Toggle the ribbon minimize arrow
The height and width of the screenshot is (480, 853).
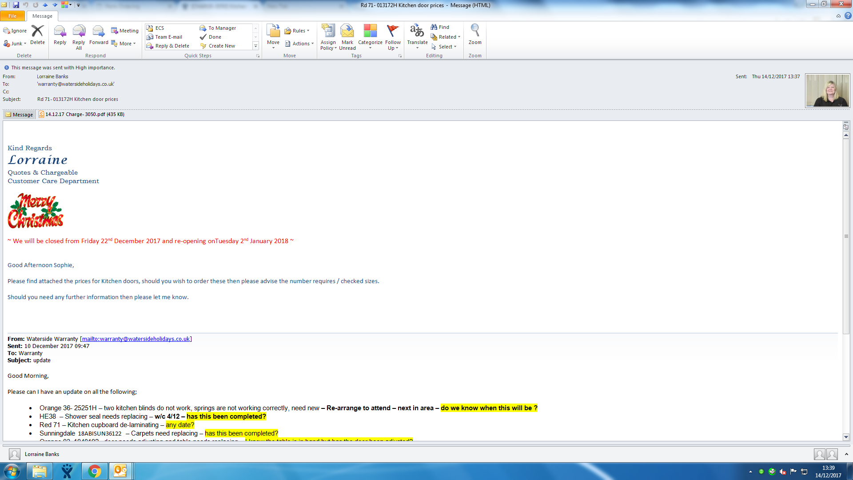point(838,16)
